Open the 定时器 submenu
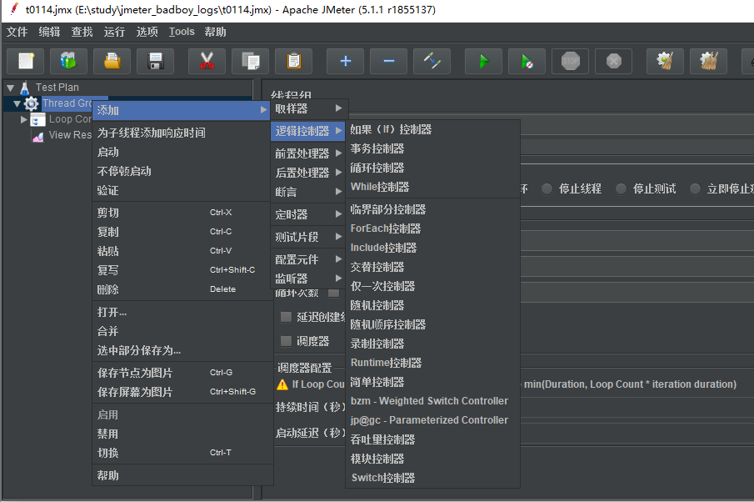754x502 pixels. (308, 214)
